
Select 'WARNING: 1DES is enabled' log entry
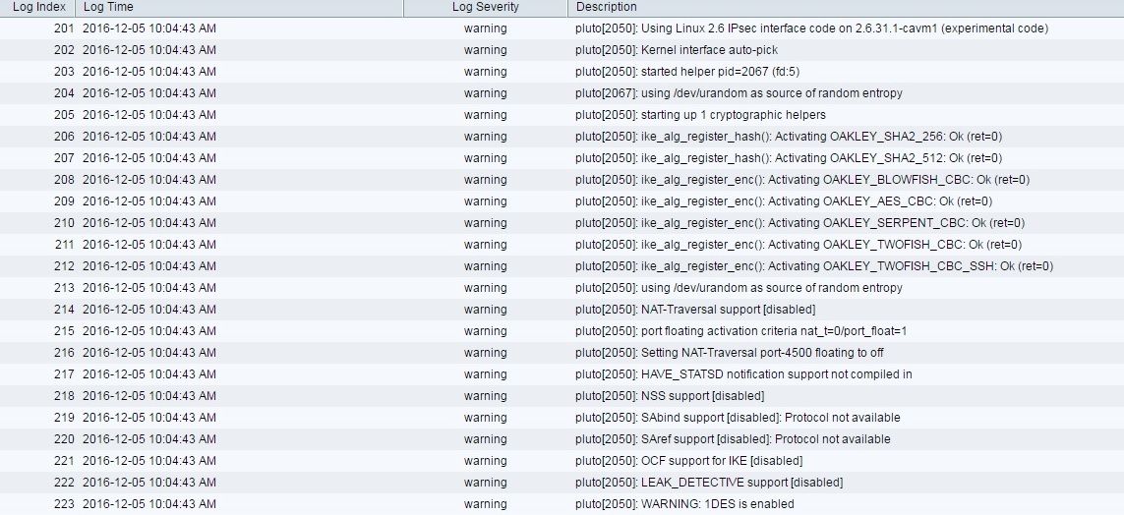click(683, 504)
